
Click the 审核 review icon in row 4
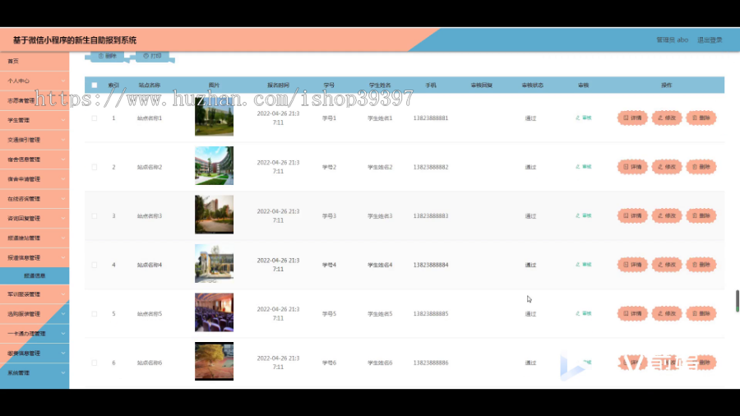(583, 265)
